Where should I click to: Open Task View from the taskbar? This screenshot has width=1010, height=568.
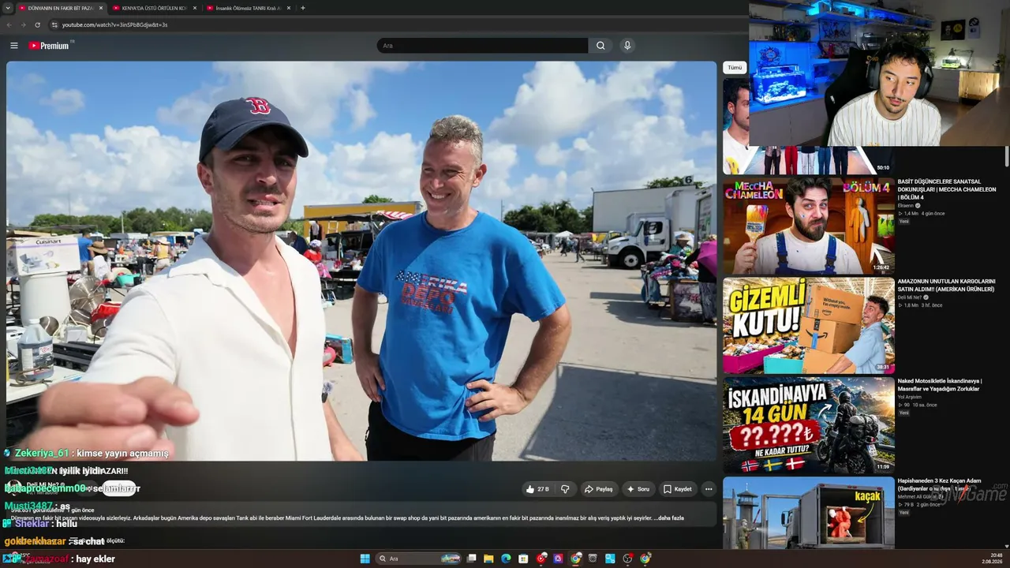(472, 559)
